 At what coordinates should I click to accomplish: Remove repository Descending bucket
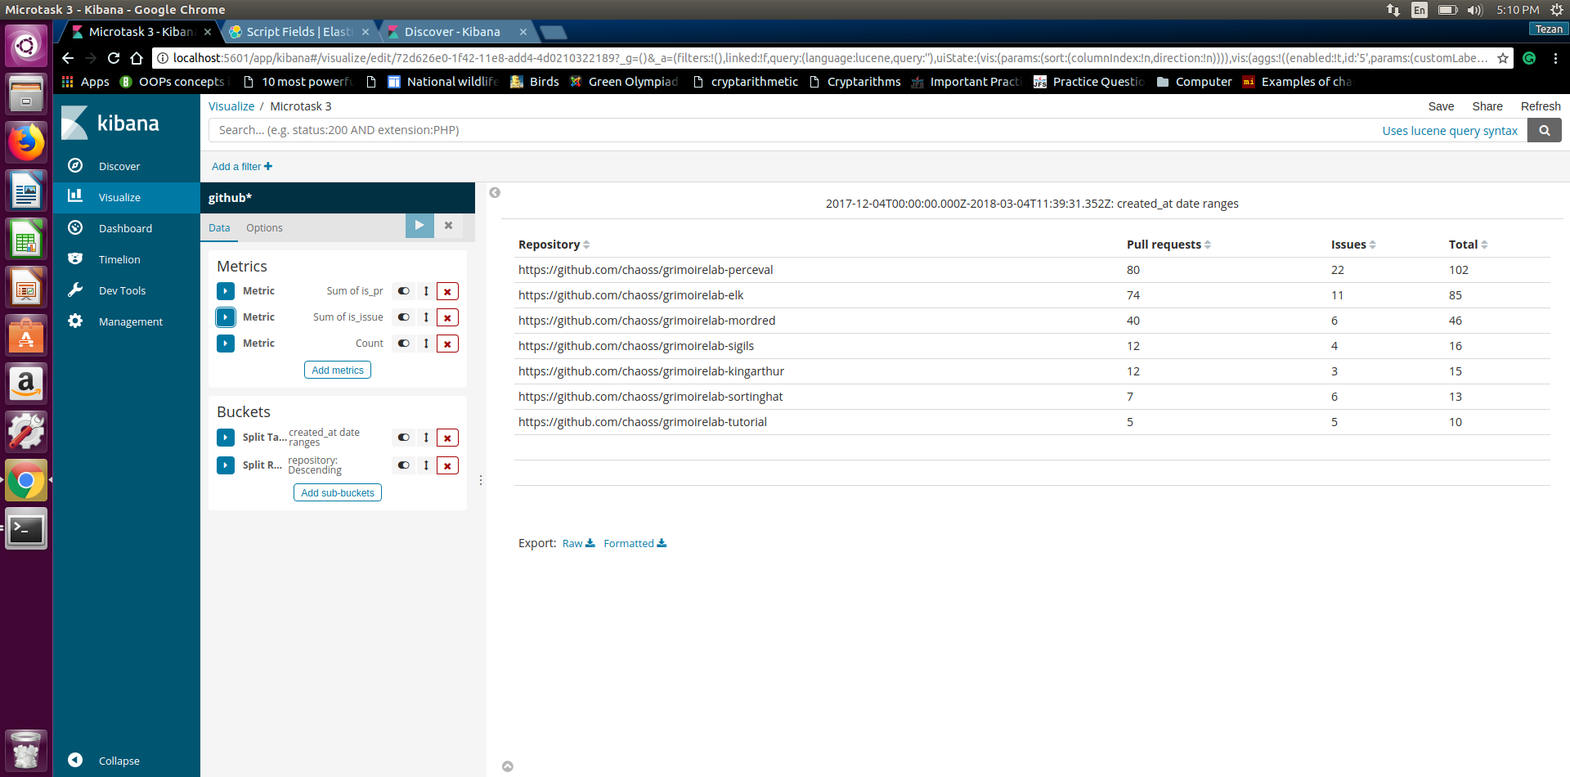point(447,465)
